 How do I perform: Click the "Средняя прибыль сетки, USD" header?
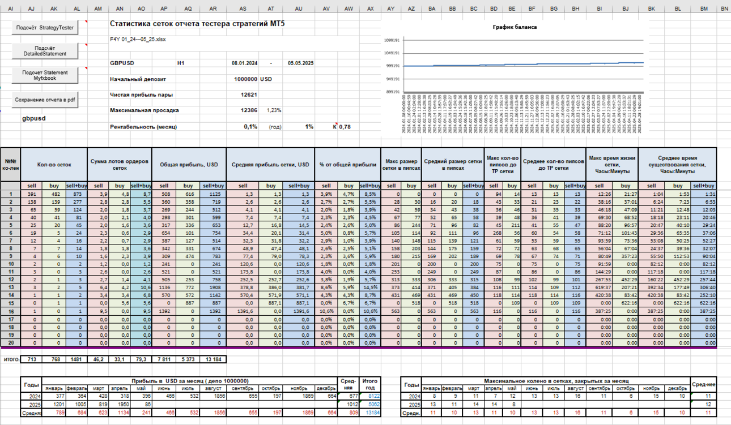point(270,164)
